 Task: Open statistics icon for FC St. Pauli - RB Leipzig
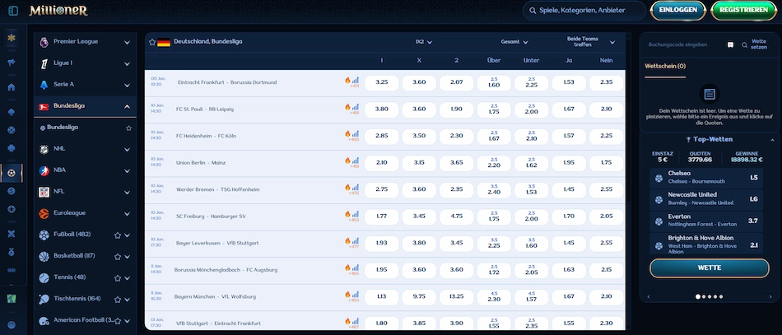pyautogui.click(x=355, y=107)
